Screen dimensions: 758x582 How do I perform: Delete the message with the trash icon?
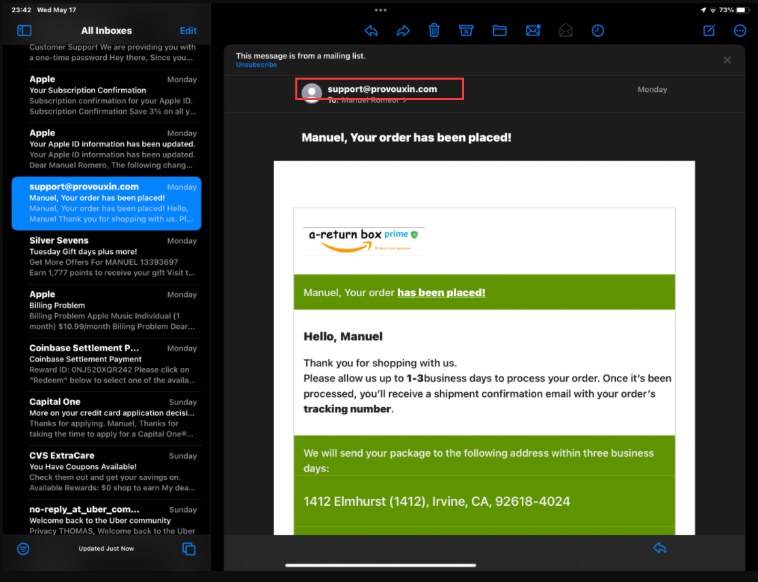(434, 31)
